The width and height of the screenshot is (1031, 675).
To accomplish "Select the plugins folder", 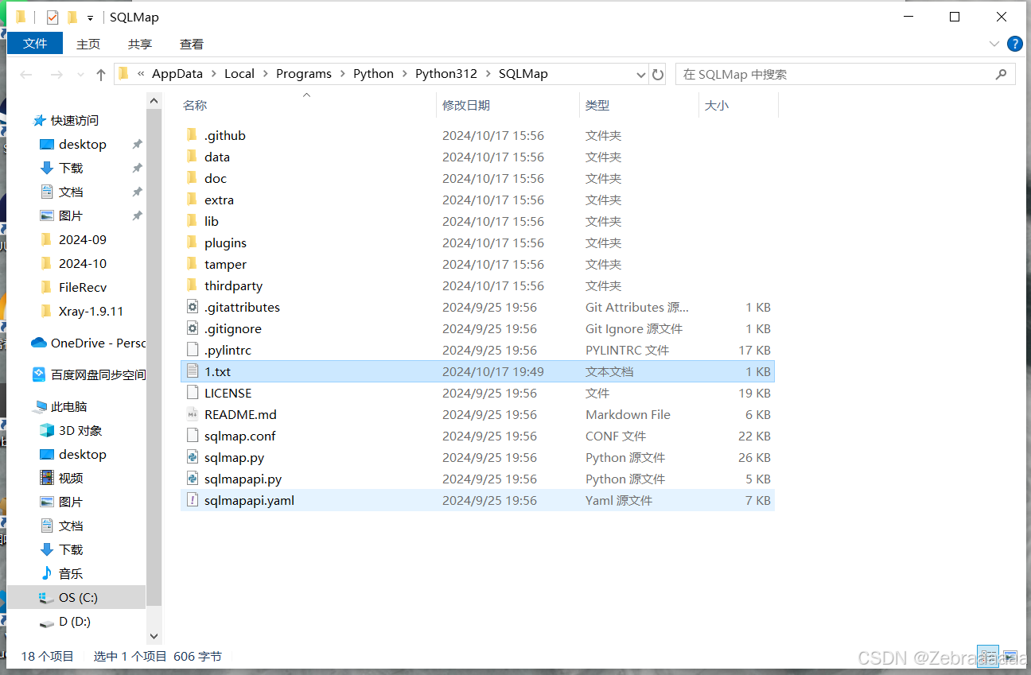I will (477, 242).
